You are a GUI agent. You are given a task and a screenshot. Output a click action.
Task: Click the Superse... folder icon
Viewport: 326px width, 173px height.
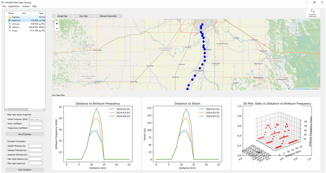coord(10,17)
